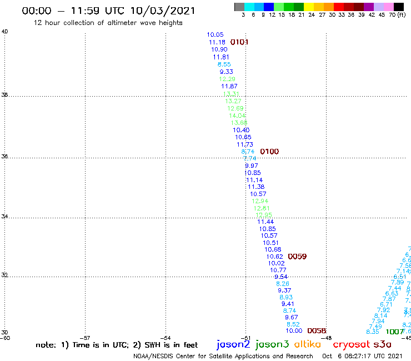Click the wave height value 10.68
Viewport: 411px width, 361px height.
273,249
